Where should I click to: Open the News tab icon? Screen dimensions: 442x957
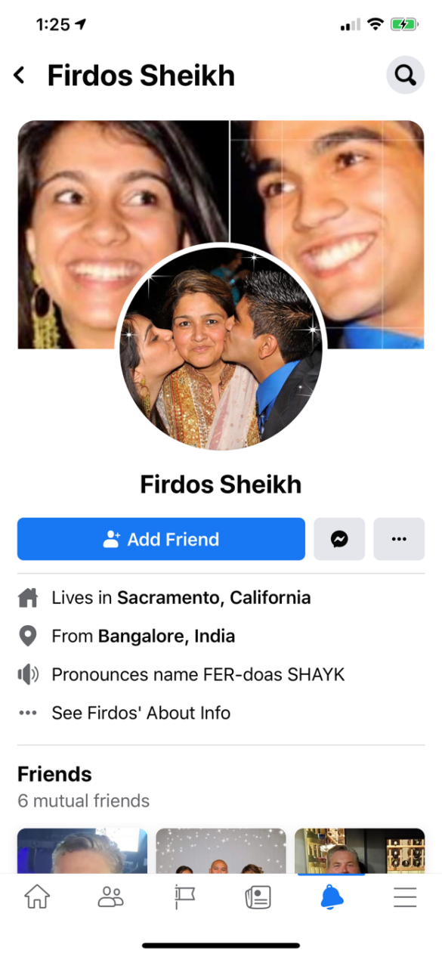258,897
